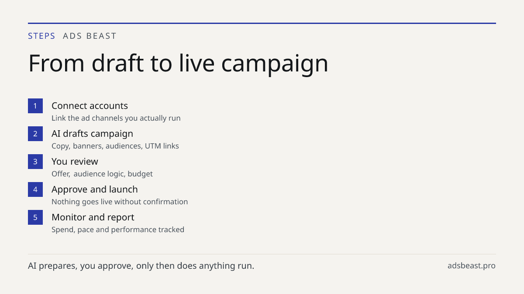Click the number 3 step badge
The height and width of the screenshot is (294, 524).
pyautogui.click(x=35, y=162)
